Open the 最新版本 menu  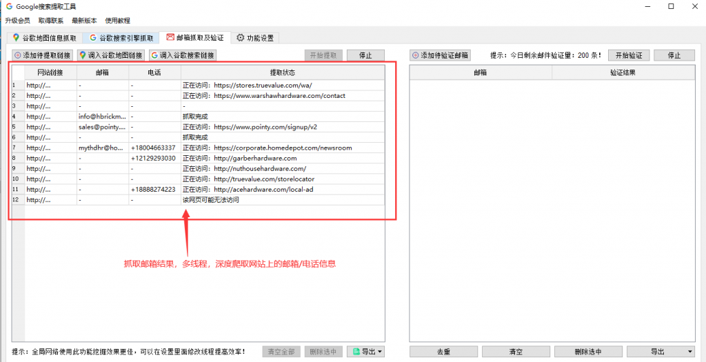(x=84, y=21)
